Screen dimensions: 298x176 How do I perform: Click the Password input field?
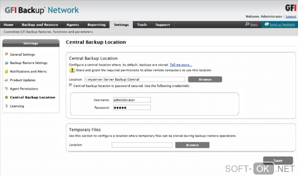coord(132,107)
